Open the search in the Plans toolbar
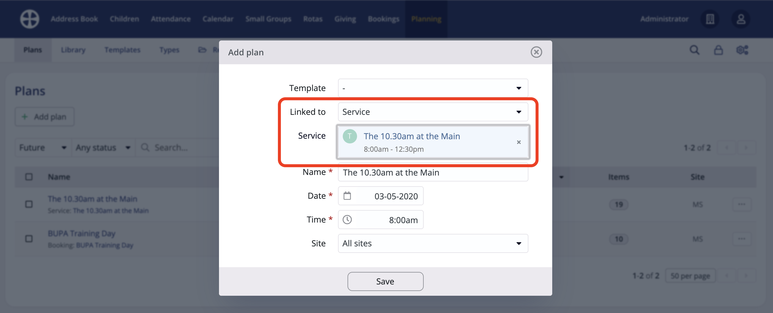The image size is (773, 313). tap(694, 50)
